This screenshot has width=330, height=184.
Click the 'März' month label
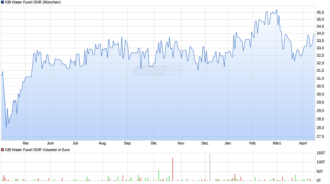tap(277, 143)
